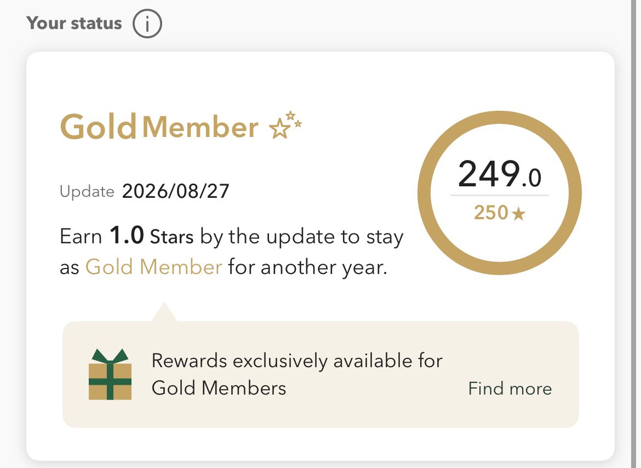Open the Your status info icon
This screenshot has width=641, height=468.
tap(147, 24)
